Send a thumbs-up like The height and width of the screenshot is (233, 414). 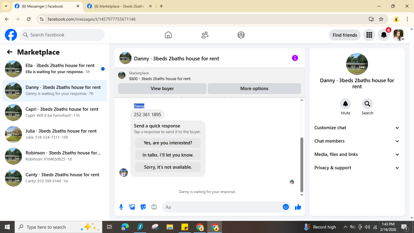pos(298,207)
